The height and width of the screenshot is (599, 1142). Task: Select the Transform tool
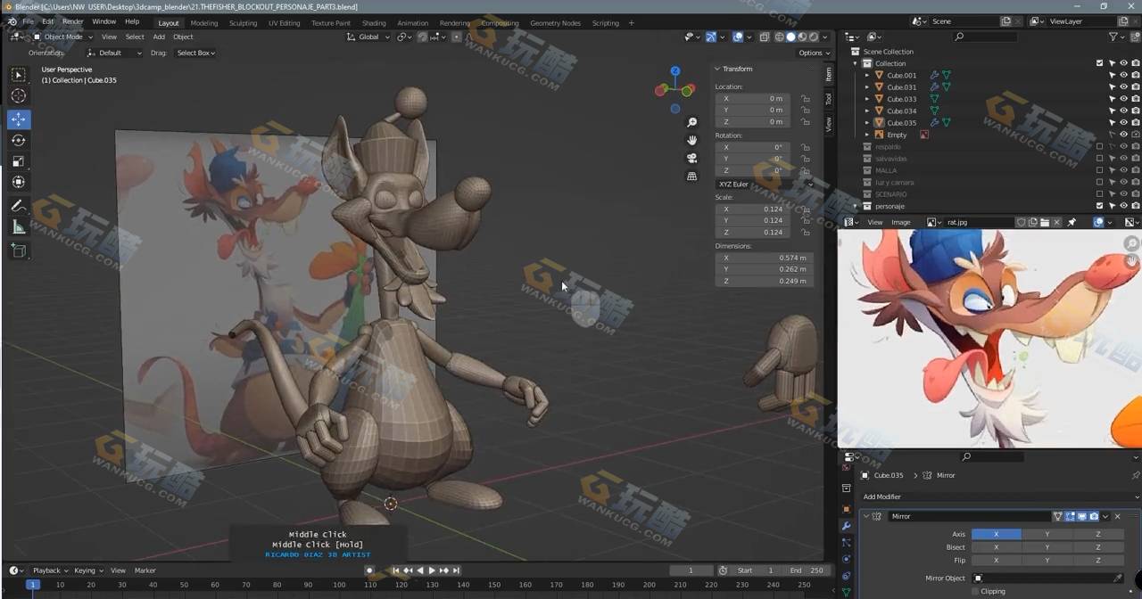point(18,183)
